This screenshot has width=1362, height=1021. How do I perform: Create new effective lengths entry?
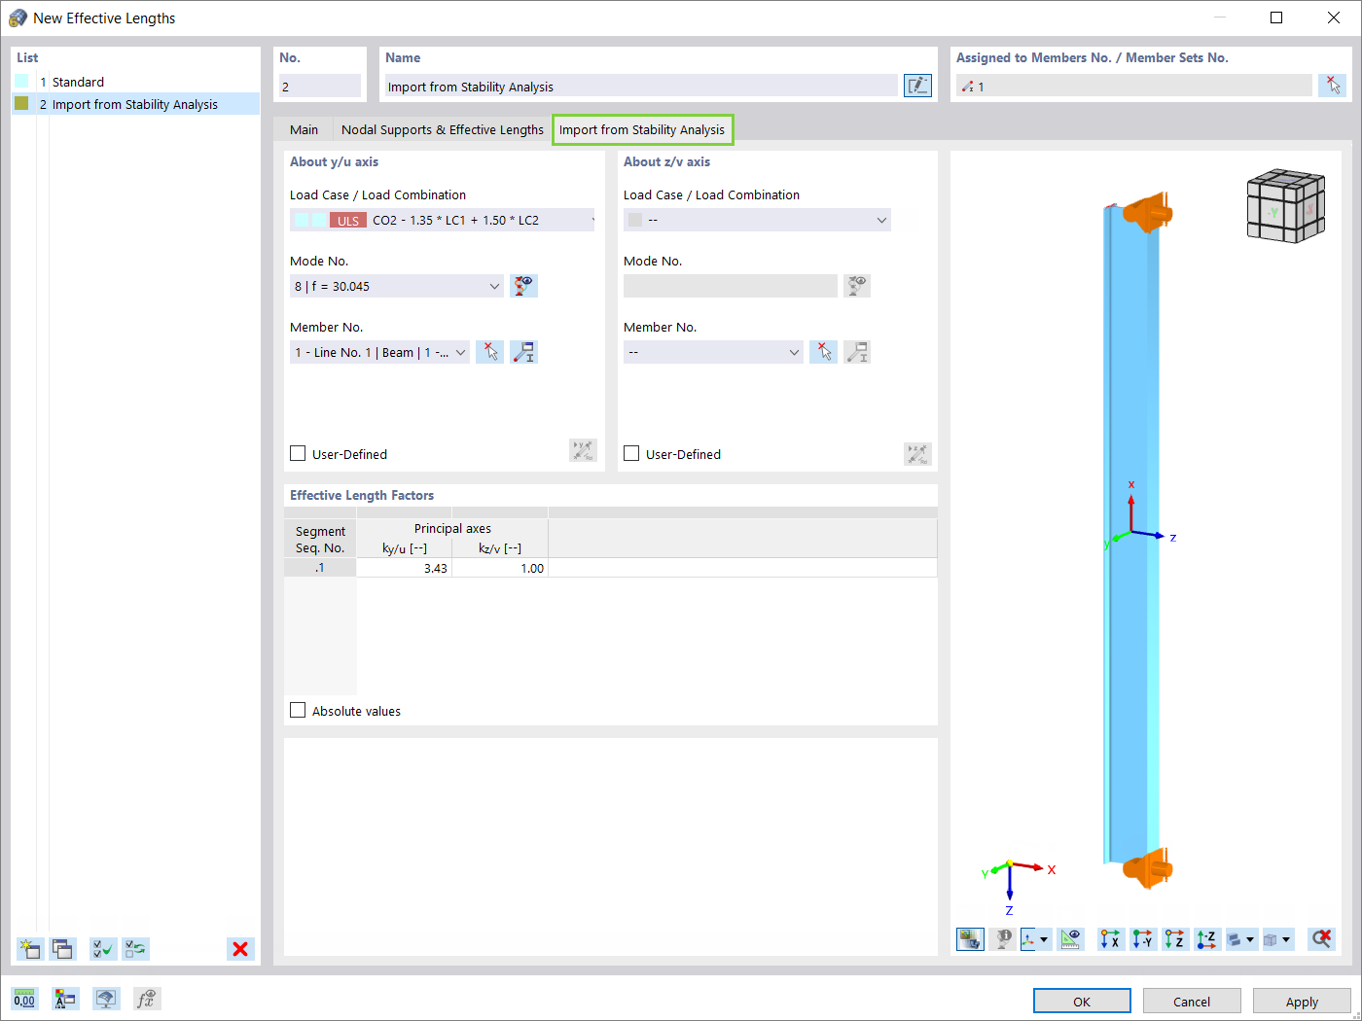click(x=29, y=948)
